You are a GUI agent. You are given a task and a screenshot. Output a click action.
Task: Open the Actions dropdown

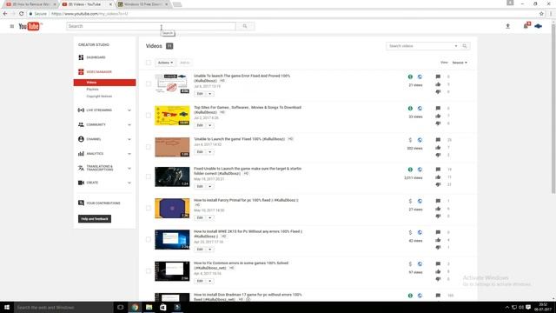[165, 63]
